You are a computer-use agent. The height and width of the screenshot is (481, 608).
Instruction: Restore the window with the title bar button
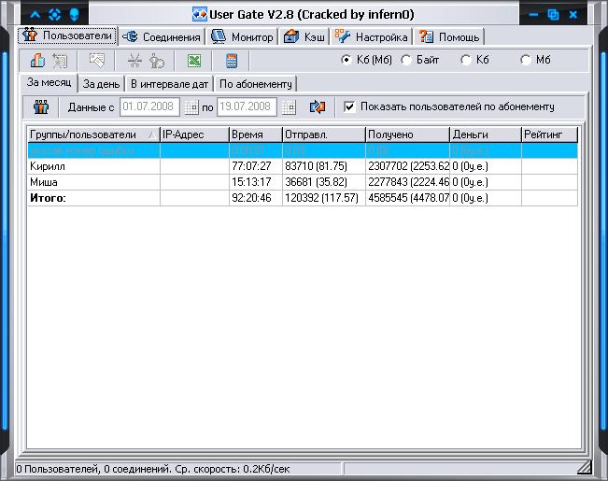tap(553, 15)
